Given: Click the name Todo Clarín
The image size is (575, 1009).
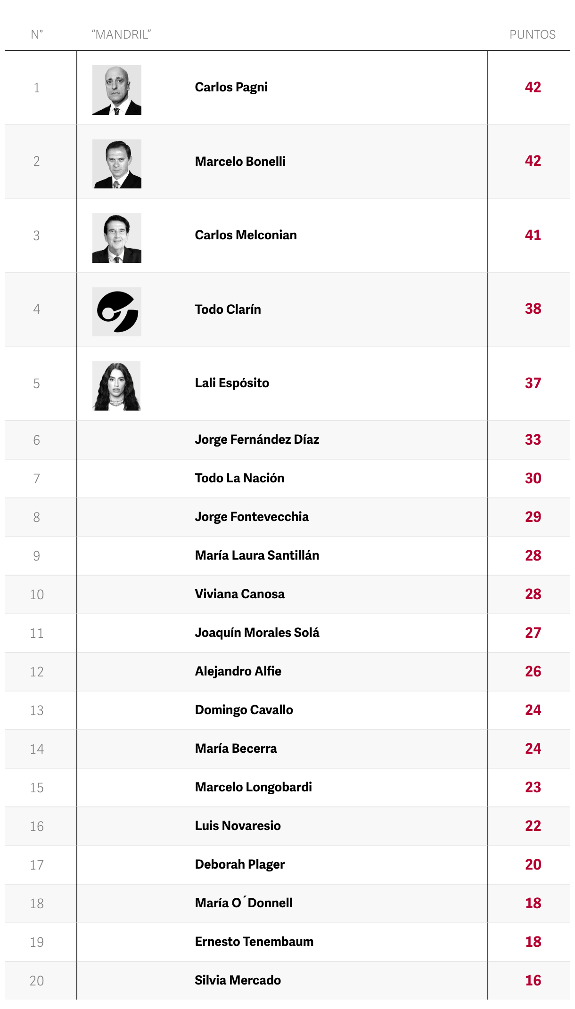Looking at the screenshot, I should (x=228, y=309).
